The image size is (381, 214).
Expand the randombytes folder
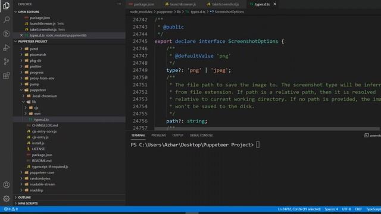[40, 178]
